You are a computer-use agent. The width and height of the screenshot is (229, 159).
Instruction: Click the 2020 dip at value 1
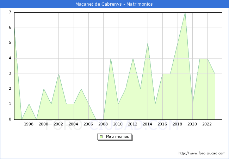192,104
